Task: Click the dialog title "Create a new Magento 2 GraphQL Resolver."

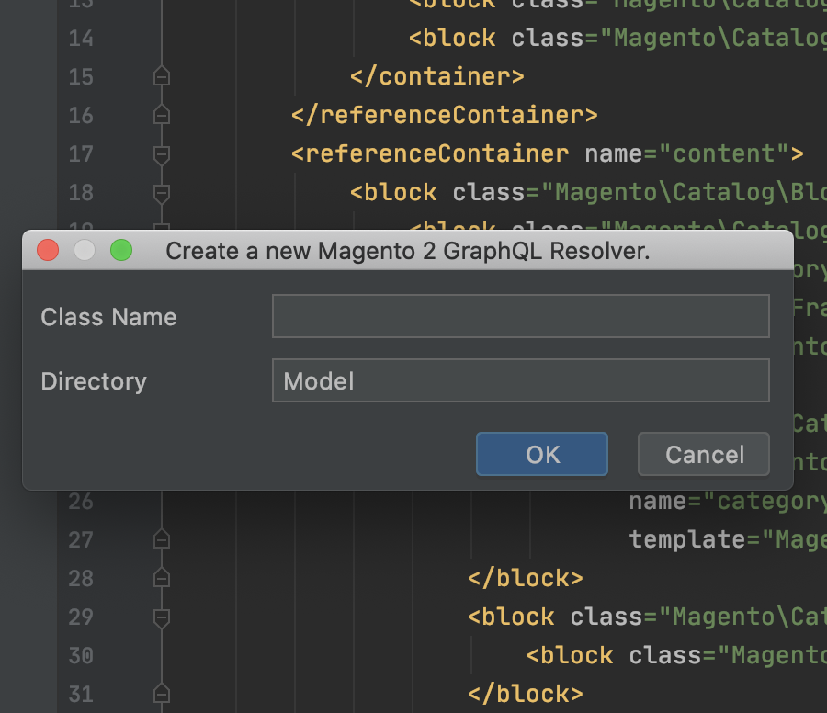Action: [x=408, y=251]
